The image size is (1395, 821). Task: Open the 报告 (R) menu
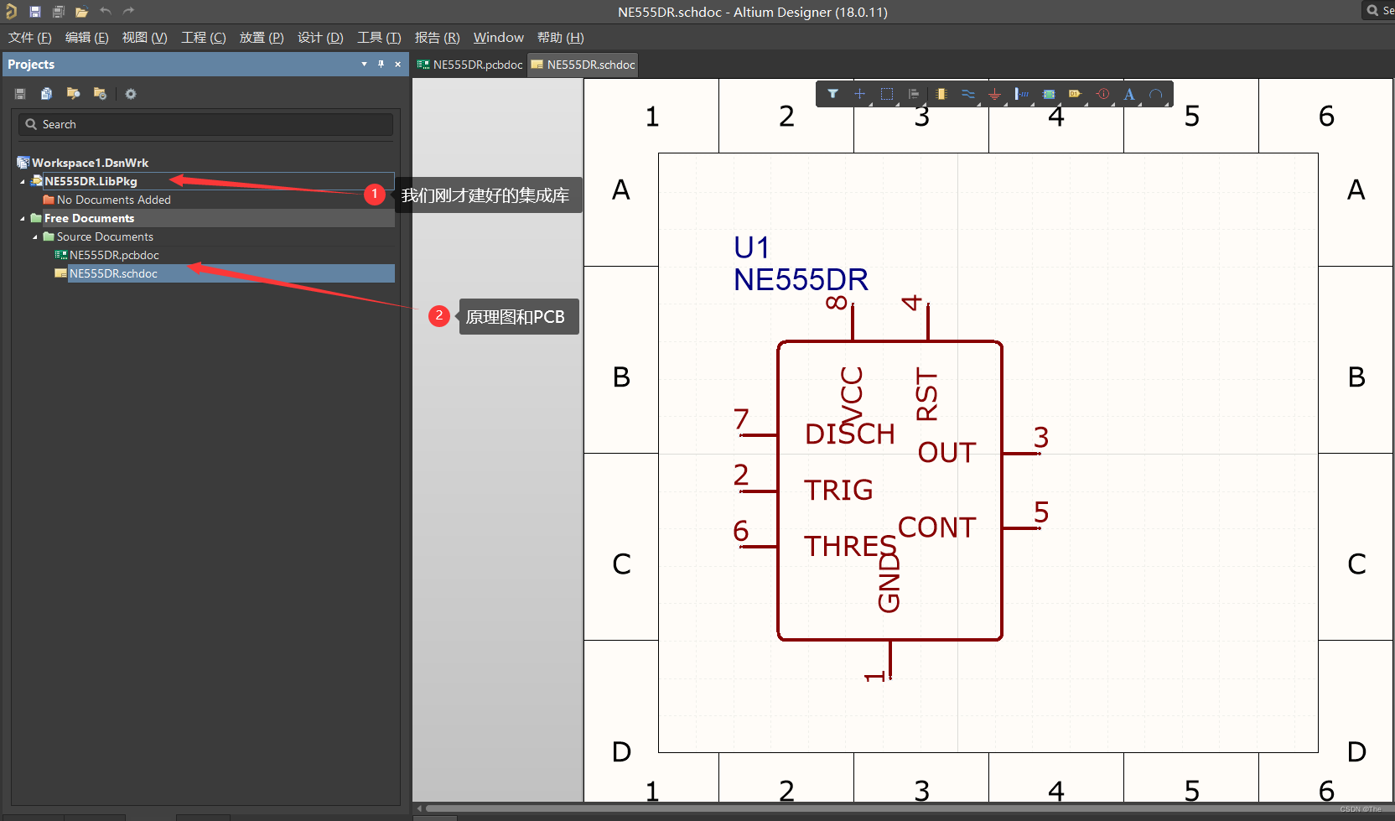point(437,38)
